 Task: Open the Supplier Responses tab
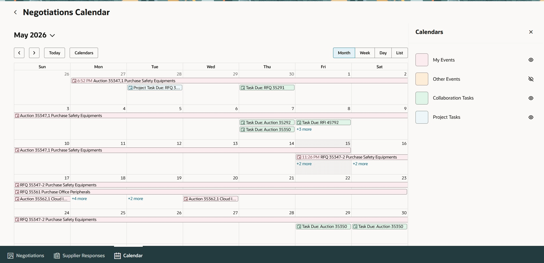(x=79, y=255)
